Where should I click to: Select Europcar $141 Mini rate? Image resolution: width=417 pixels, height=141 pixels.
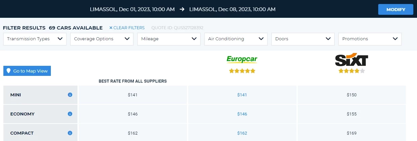pos(242,95)
